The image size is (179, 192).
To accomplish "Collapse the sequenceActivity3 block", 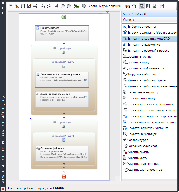I will (x=53, y=136).
